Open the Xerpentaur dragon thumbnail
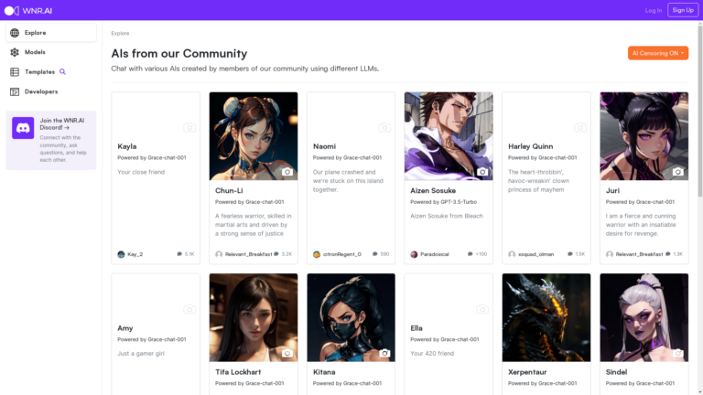 coord(546,317)
